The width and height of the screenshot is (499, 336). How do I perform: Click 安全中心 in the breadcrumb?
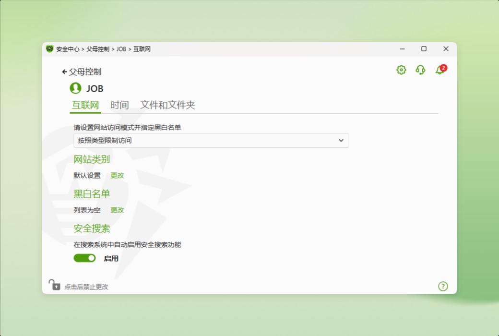coord(67,49)
